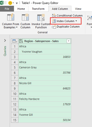Click the Duplicate Column icon
This screenshot has width=92, height=127.
point(54,27)
